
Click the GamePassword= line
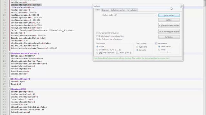pyautogui.click(x=19, y=74)
